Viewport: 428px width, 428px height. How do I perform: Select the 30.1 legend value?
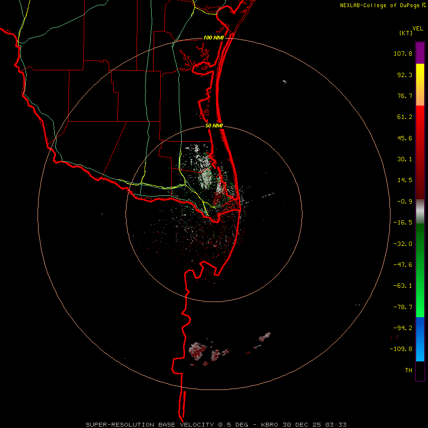(405, 159)
